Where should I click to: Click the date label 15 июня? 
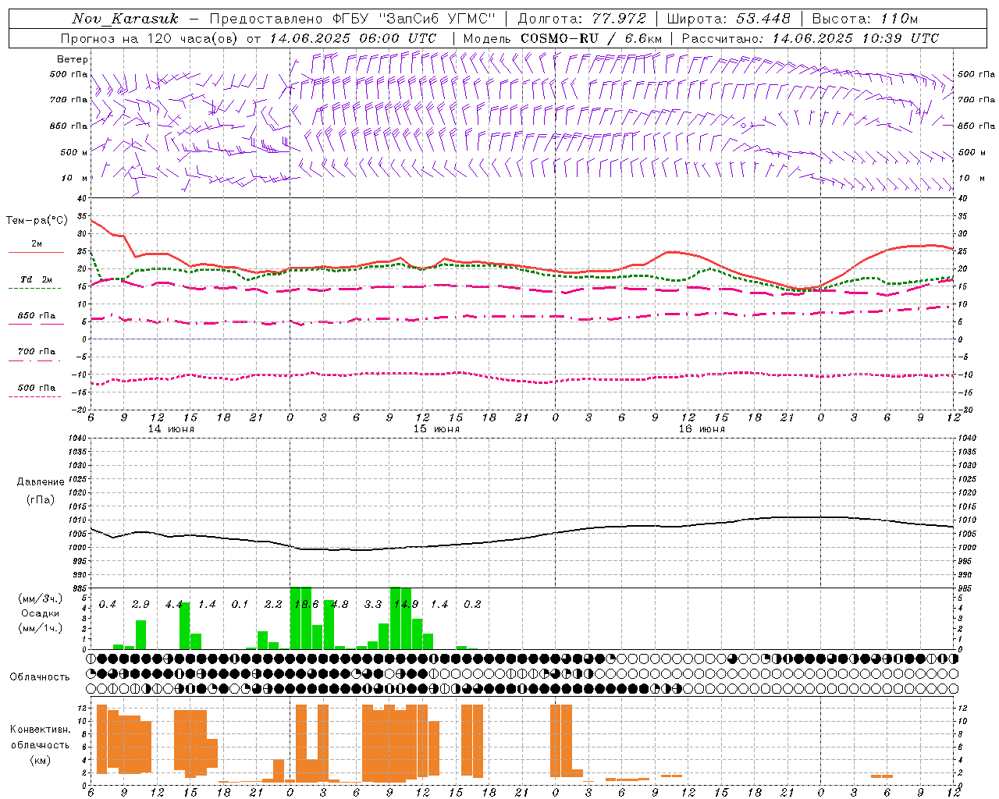[436, 429]
